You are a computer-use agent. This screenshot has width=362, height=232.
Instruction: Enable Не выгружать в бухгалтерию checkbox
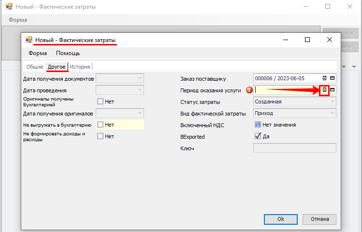click(x=100, y=125)
